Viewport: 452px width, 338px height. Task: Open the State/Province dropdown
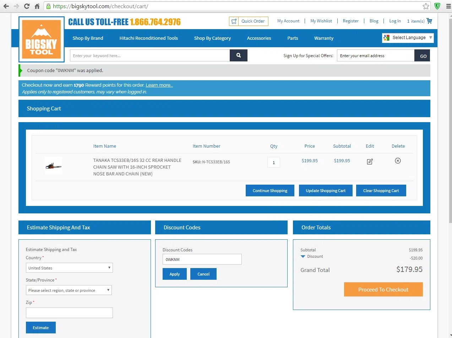click(69, 290)
